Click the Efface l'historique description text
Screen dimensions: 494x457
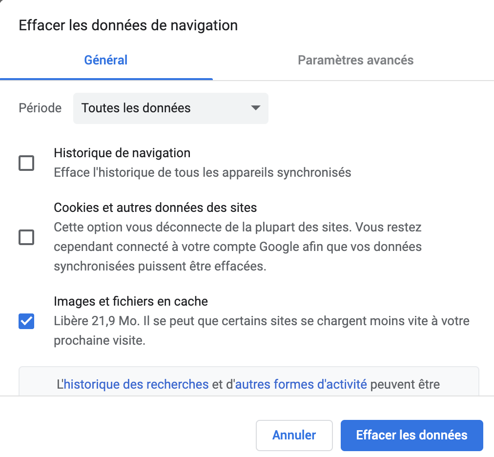203,173
